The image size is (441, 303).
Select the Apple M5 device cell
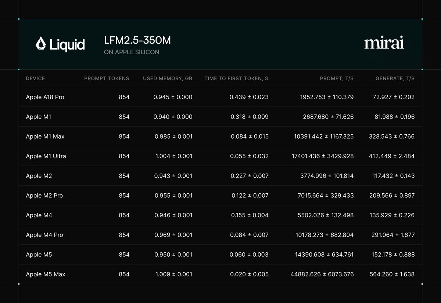tap(39, 255)
